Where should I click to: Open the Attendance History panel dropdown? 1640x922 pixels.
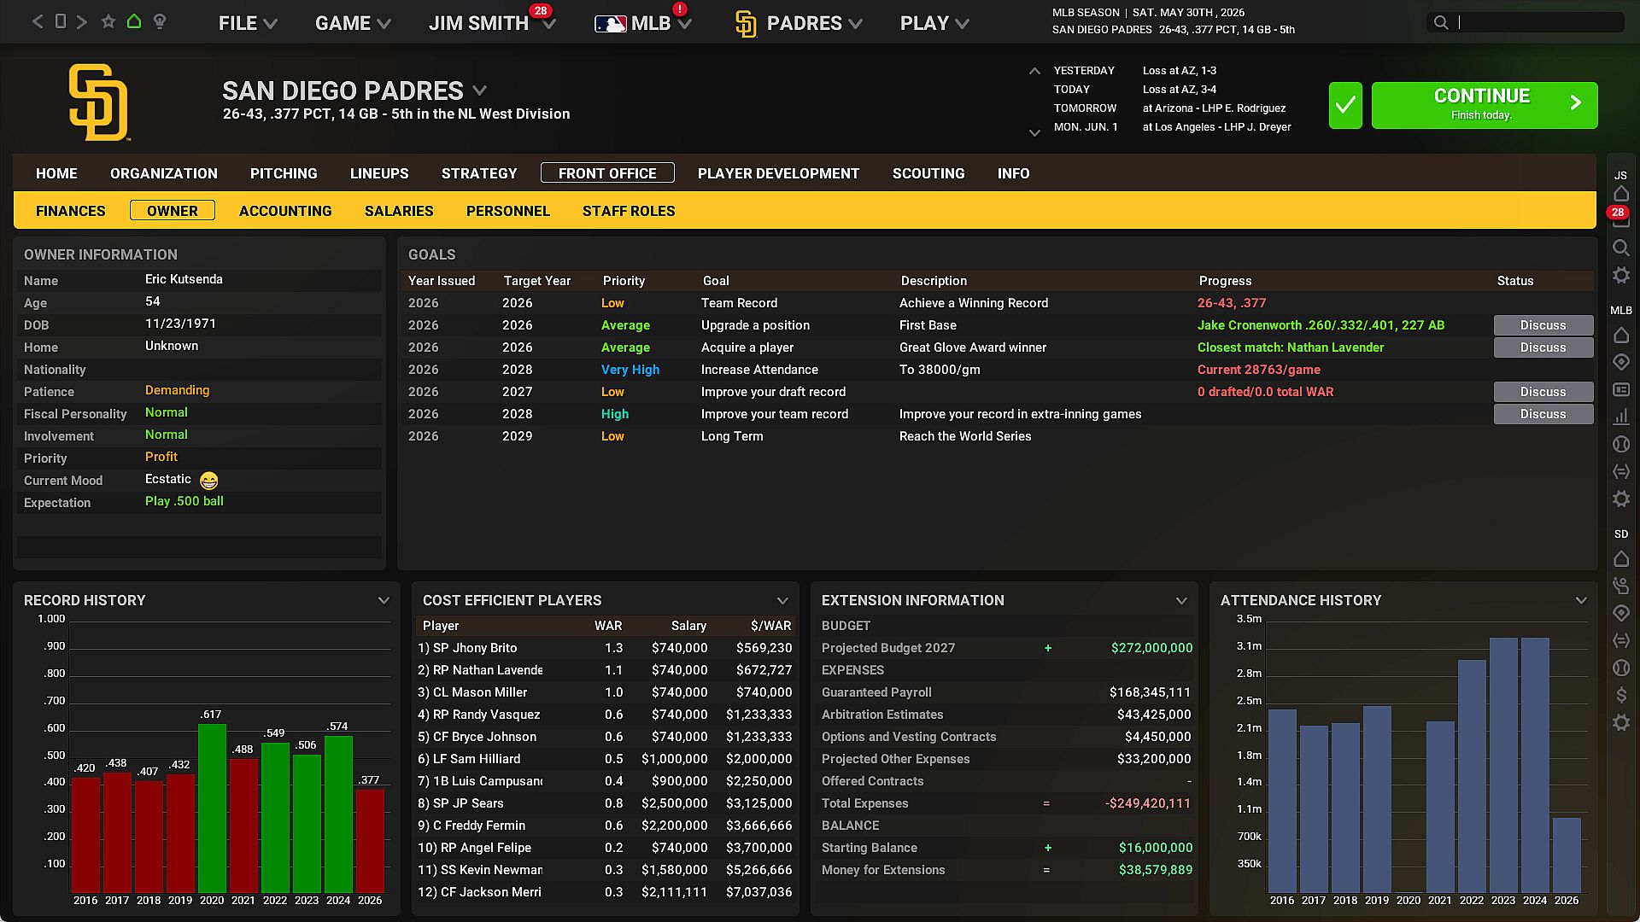1581,600
